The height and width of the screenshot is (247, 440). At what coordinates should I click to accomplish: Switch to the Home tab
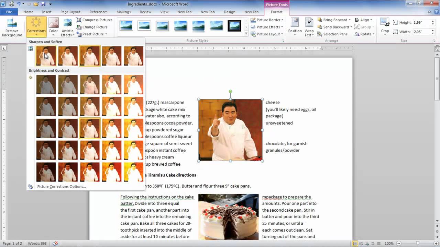[28, 12]
